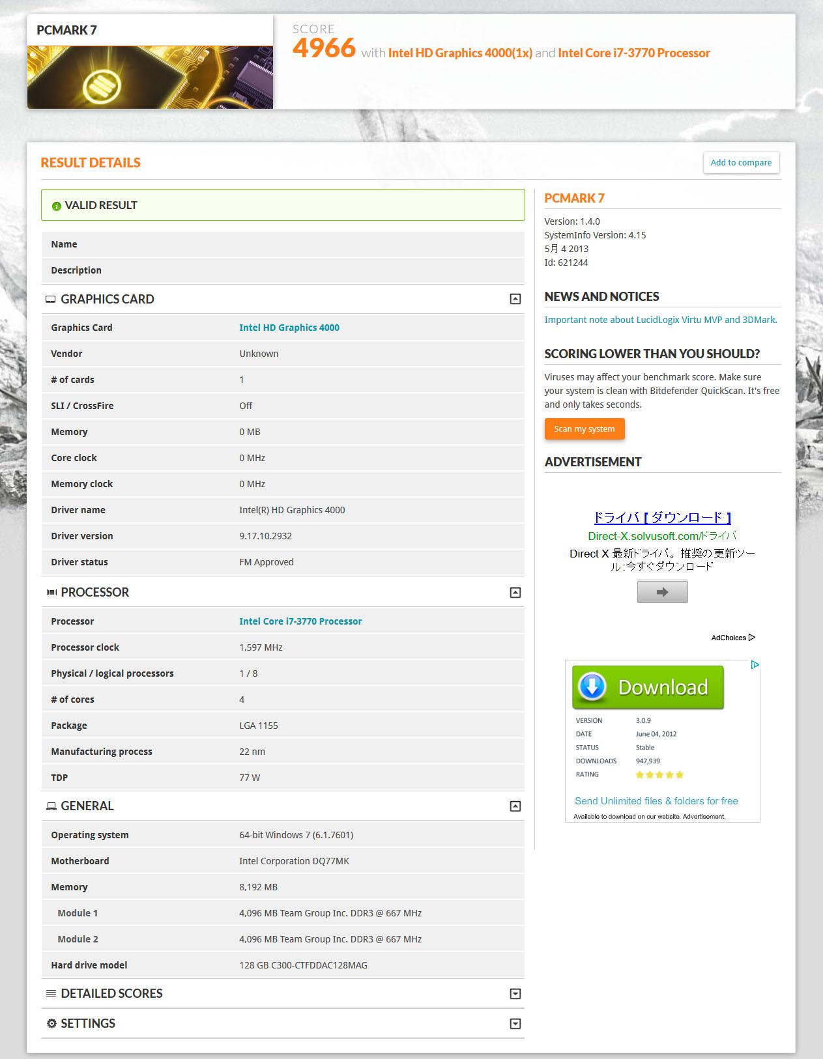Open Intel HD Graphics 4000 link in table
Screen dimensions: 823x1059
point(289,328)
